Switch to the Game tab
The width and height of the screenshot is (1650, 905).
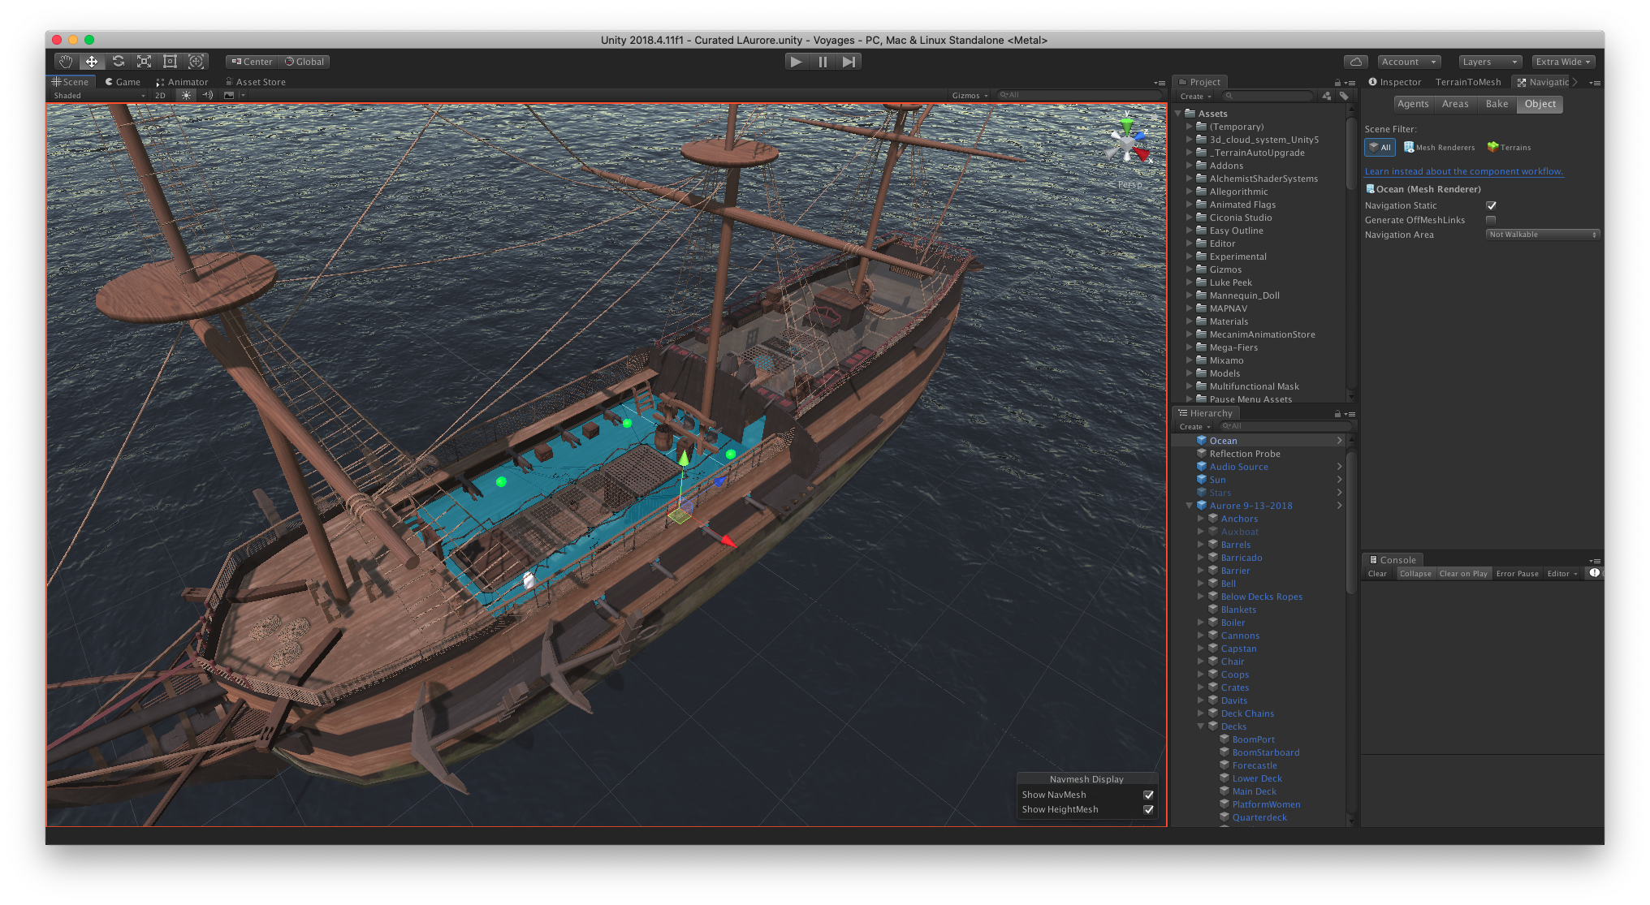123,82
